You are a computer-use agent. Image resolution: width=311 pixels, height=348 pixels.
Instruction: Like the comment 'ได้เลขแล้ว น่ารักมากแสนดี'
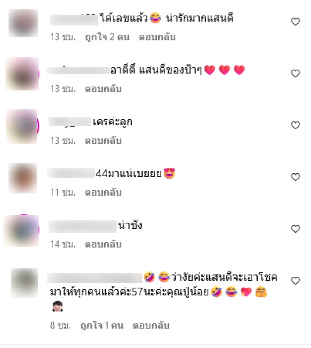click(295, 21)
